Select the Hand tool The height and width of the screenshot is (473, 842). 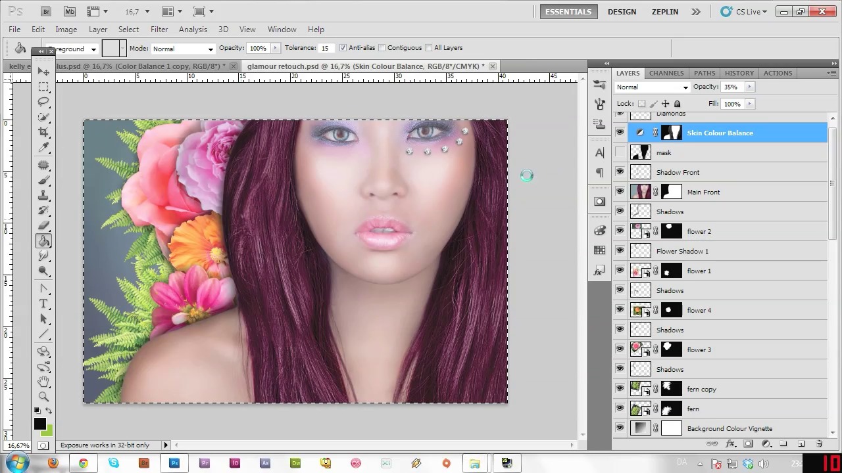coord(43,381)
